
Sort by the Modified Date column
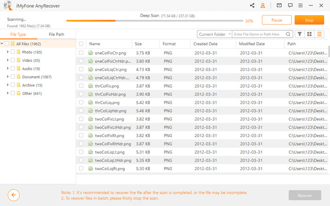[x=252, y=44]
